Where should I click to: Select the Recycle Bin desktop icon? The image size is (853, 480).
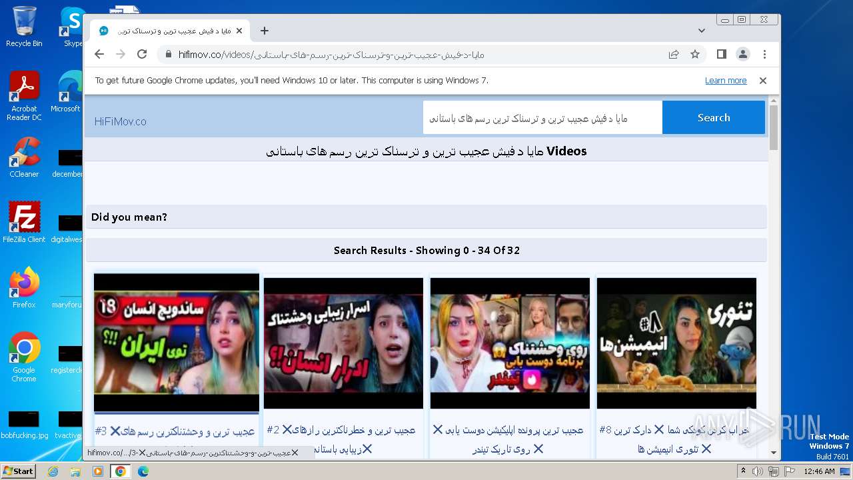click(x=24, y=27)
